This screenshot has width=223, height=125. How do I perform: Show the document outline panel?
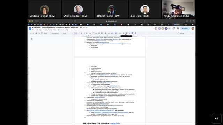coord(31,39)
